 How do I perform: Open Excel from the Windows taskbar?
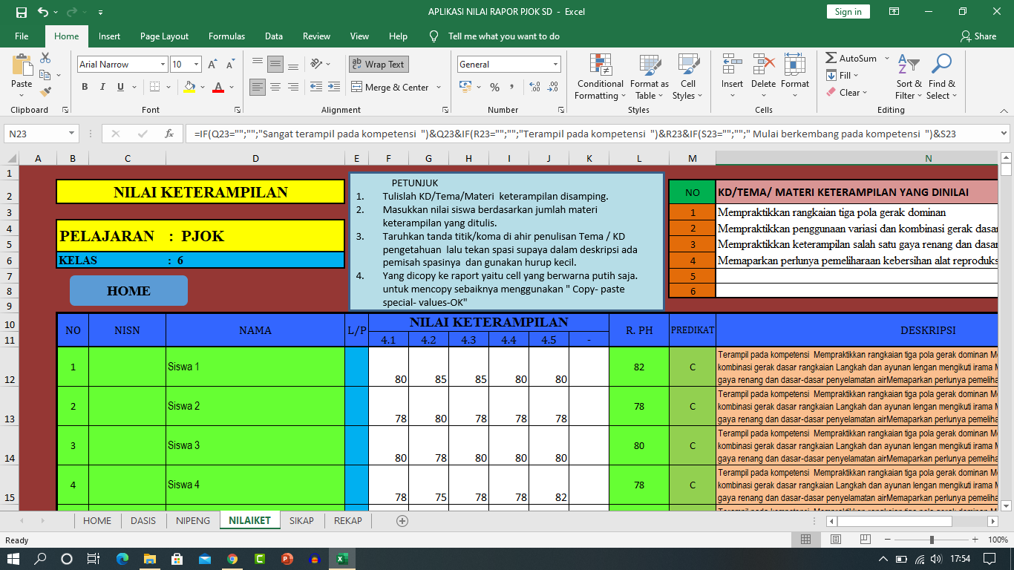[x=341, y=559]
